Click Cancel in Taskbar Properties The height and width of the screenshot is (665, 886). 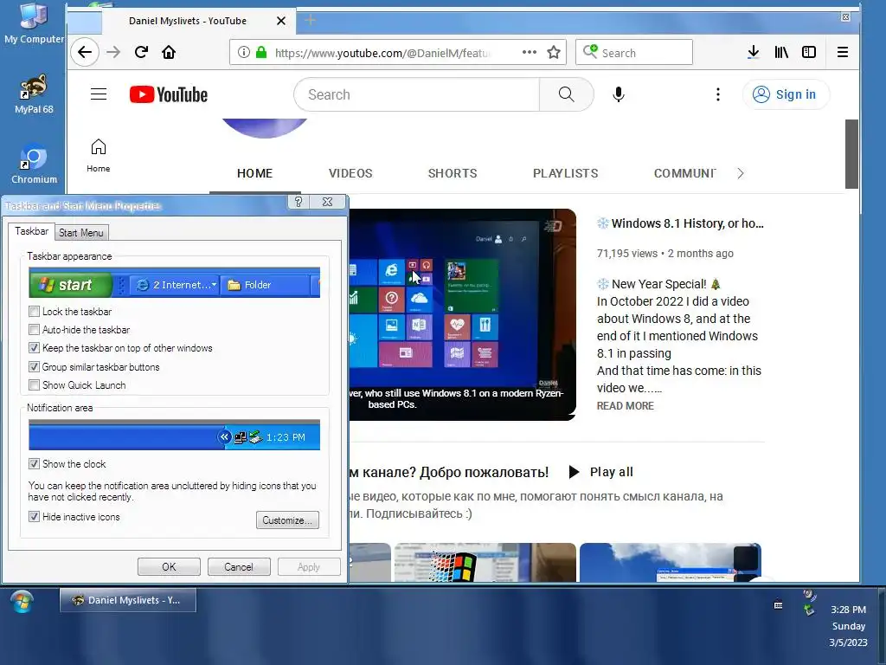tap(239, 567)
